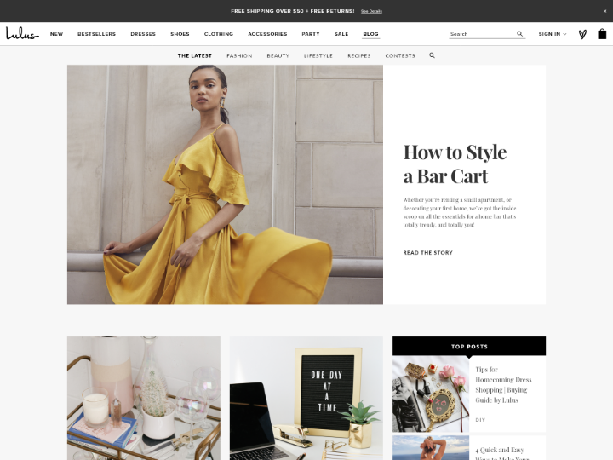613x460 pixels.
Task: Open the 4 Quick and Easy post title
Action: coord(502,454)
